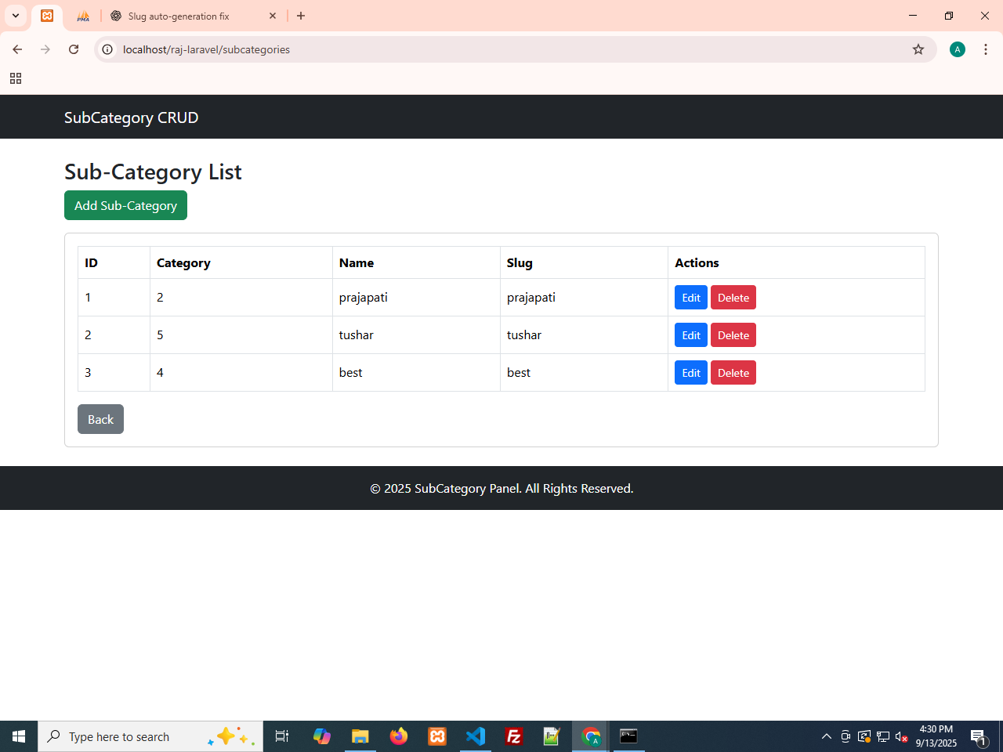Switch to the phpMyAdmin tab
The image size is (1003, 752).
[83, 16]
